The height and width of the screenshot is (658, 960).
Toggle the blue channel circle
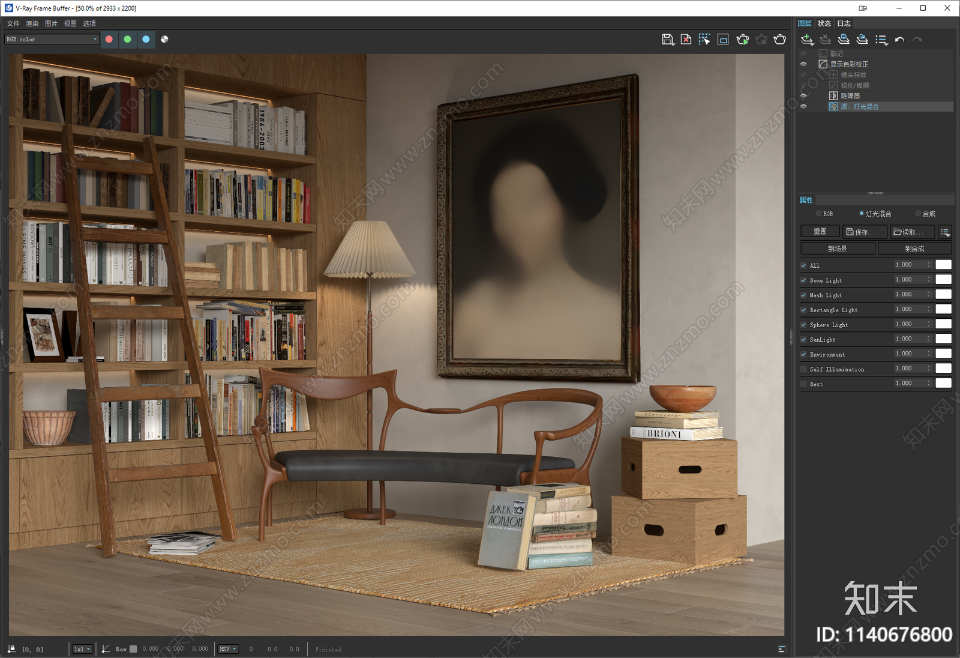(x=146, y=39)
